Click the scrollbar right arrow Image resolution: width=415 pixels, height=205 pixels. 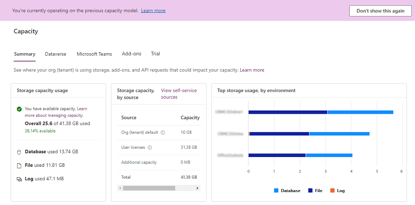point(198,188)
